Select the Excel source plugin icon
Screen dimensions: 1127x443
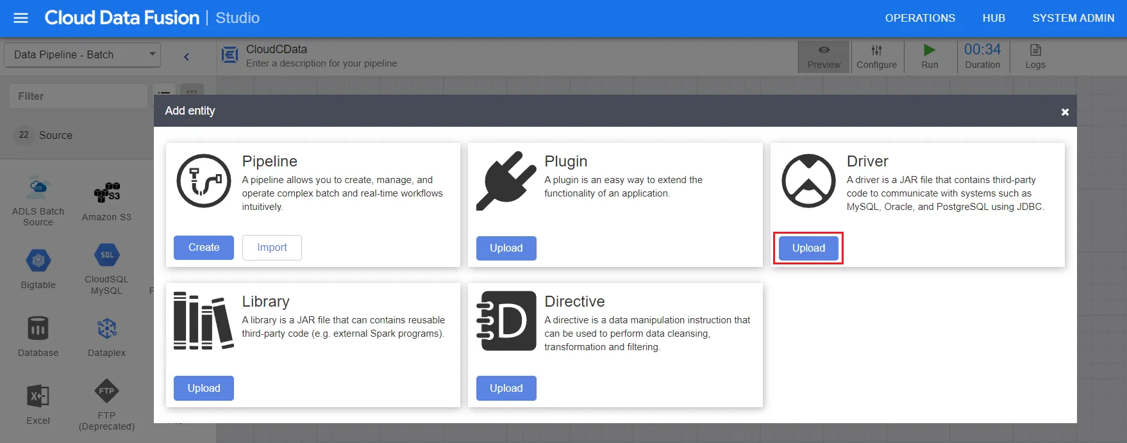coord(38,396)
